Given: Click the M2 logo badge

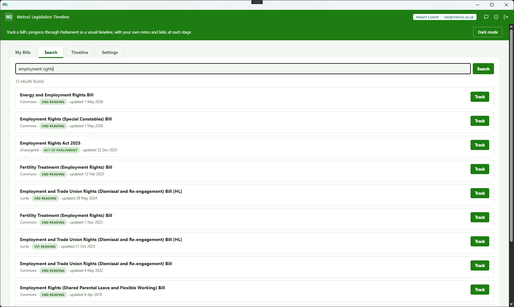Looking at the screenshot, I should point(9,17).
